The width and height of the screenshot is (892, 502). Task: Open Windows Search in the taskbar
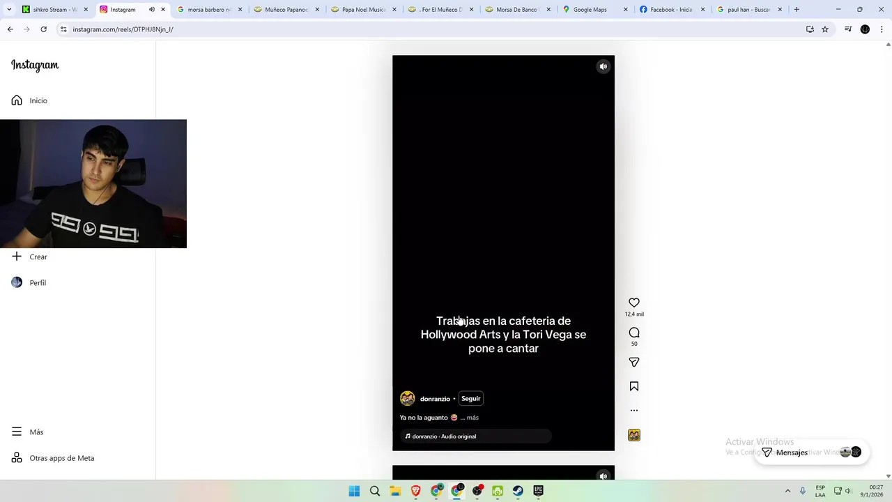375,491
